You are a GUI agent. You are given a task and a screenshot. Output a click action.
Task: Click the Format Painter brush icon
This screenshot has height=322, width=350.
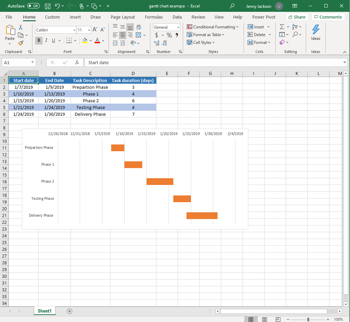tap(21, 43)
